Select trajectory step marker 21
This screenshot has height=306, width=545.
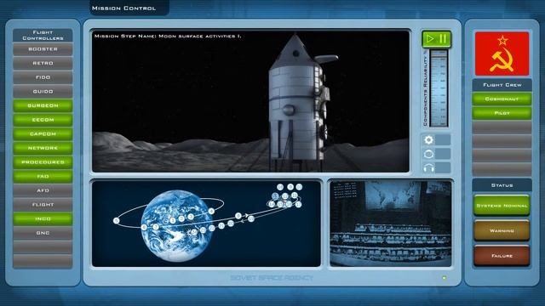click(x=221, y=225)
